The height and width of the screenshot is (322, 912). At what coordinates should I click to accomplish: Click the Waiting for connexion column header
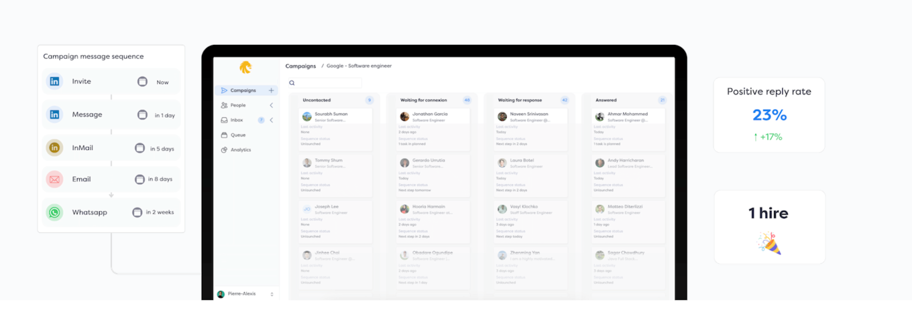tap(424, 100)
